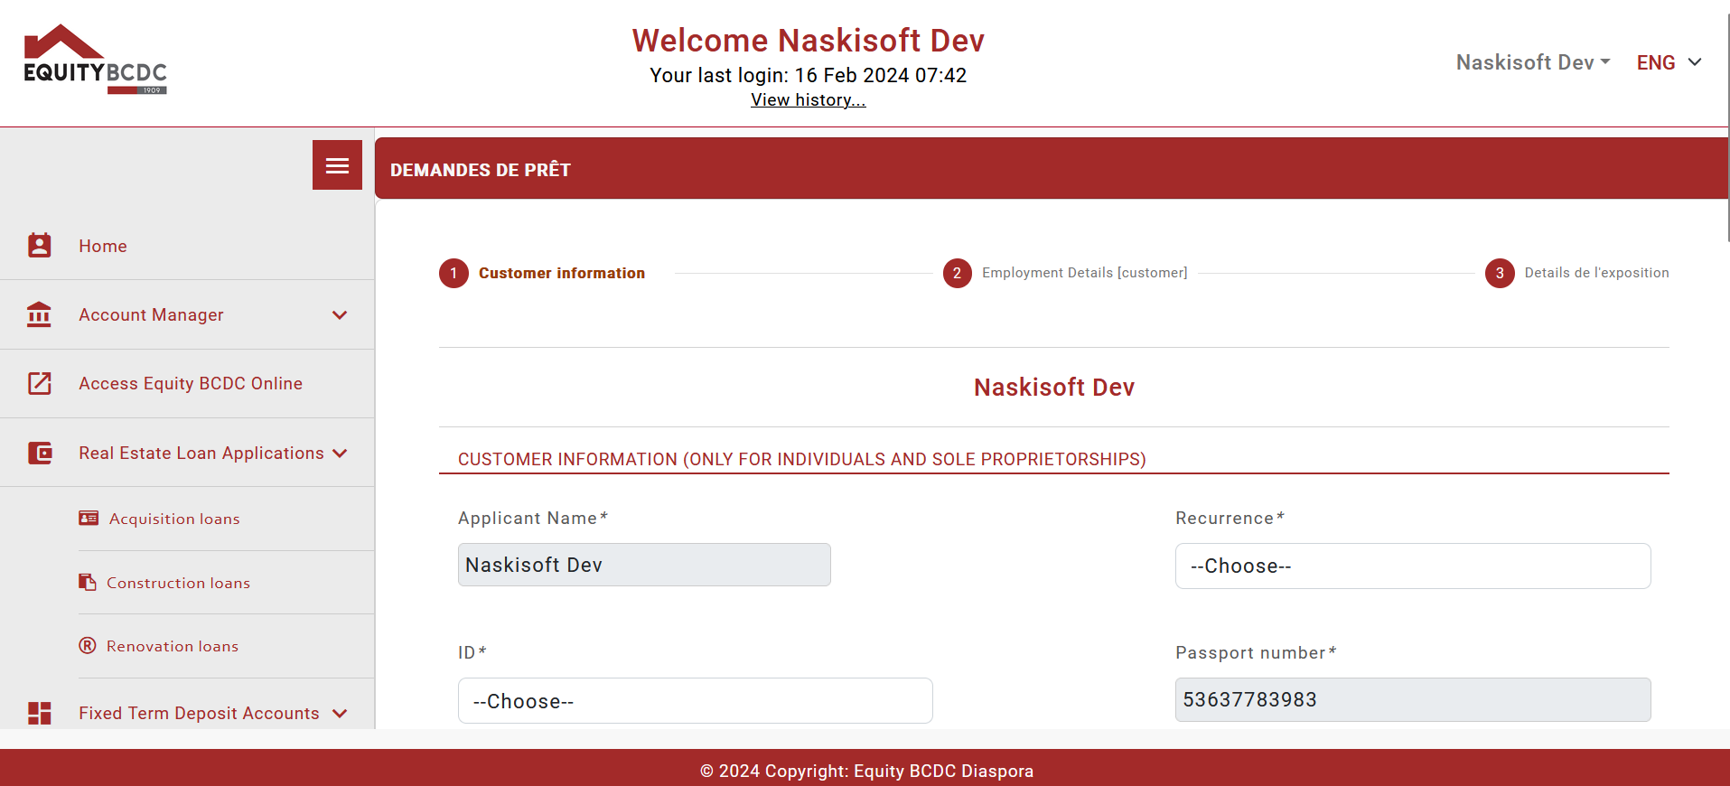Screen dimensions: 1730x786
Task: Click the 2024 Copyright footer text
Action: click(x=867, y=771)
